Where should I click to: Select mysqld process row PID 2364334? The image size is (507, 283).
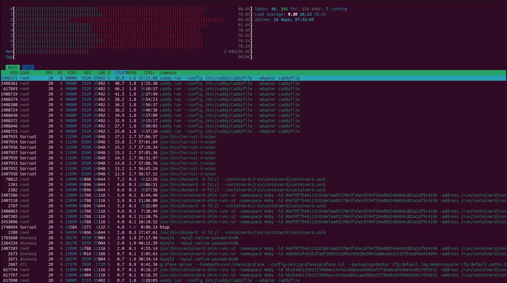point(253,243)
